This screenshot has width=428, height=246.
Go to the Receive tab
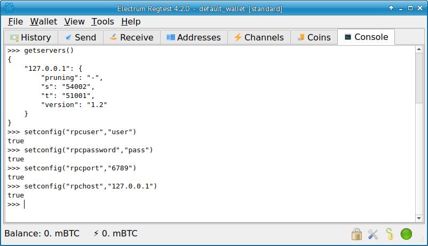click(x=131, y=37)
